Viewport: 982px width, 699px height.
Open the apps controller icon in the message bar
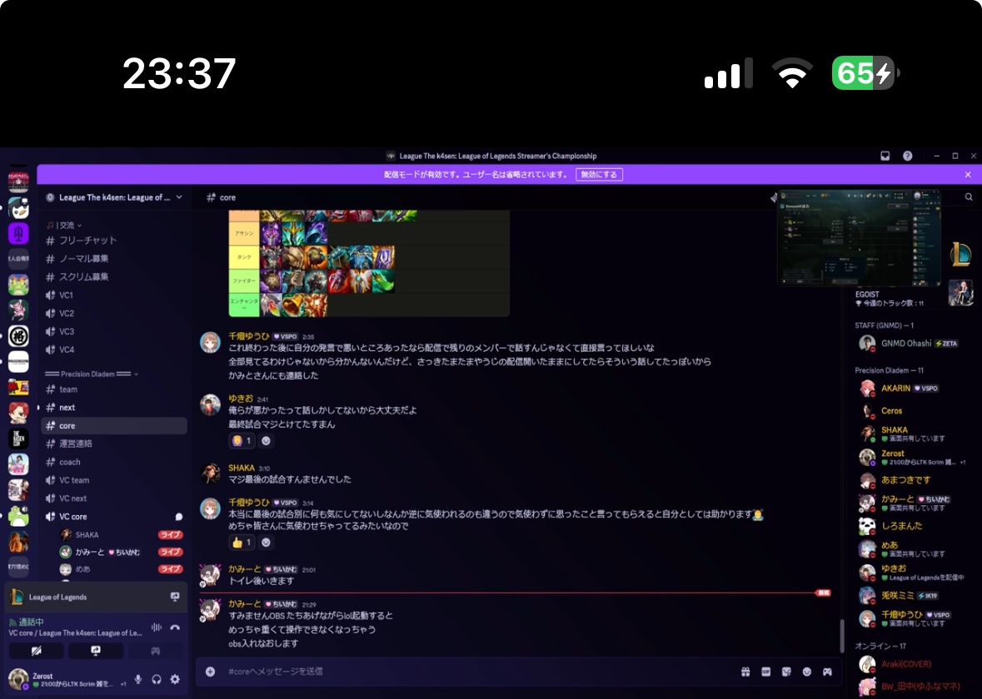pos(827,672)
